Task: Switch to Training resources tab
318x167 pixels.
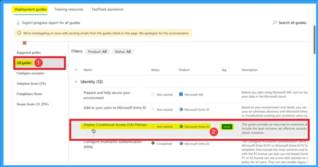Action: click(x=69, y=9)
